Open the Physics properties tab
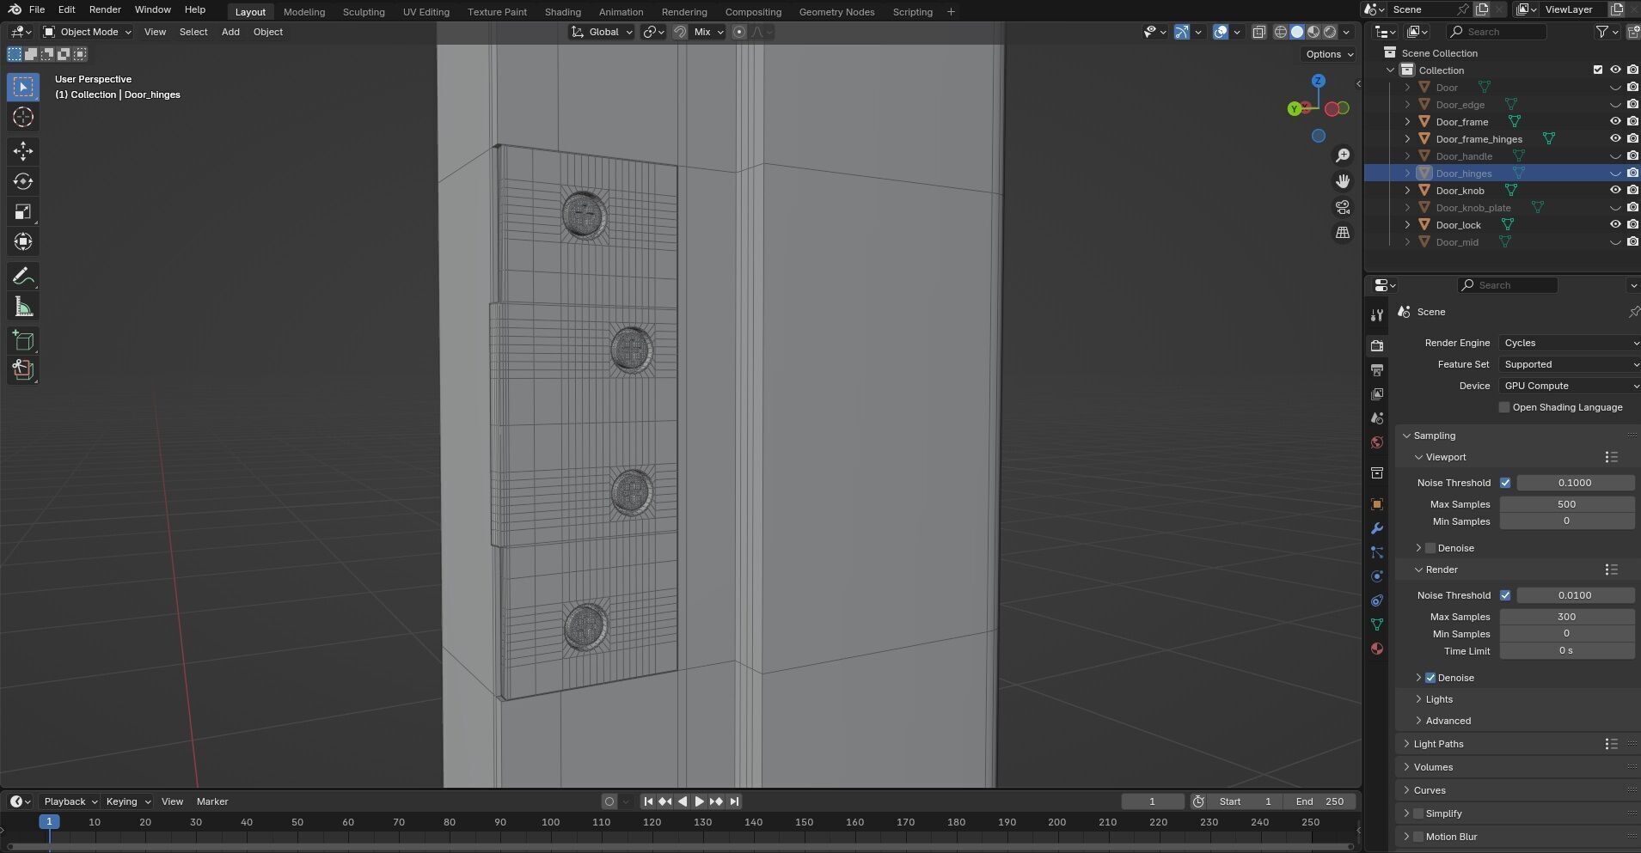The image size is (1641, 853). tap(1377, 576)
